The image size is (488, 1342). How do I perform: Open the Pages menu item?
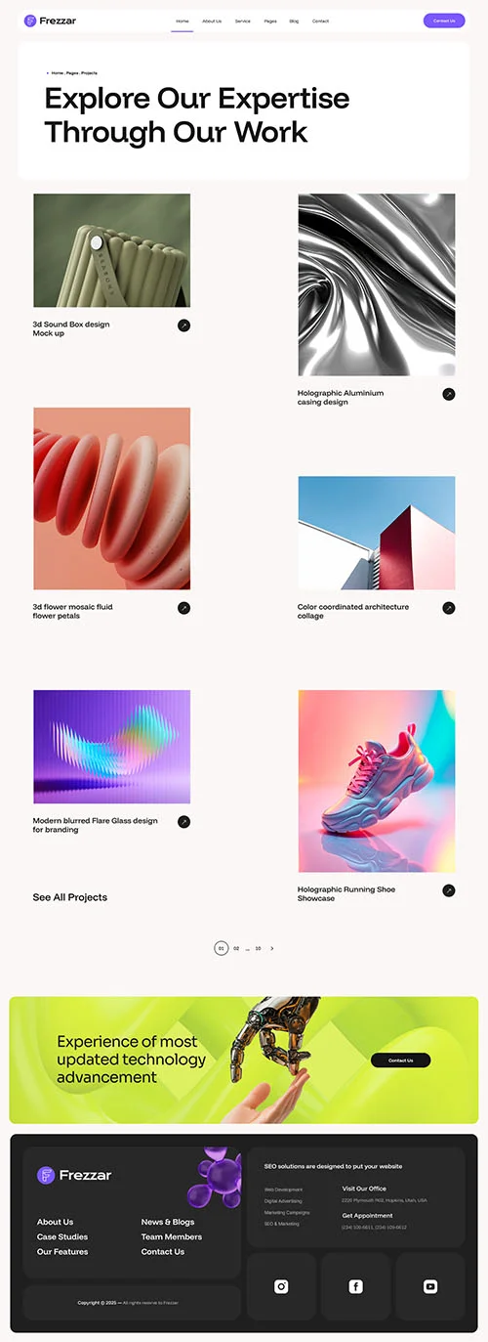click(x=270, y=21)
